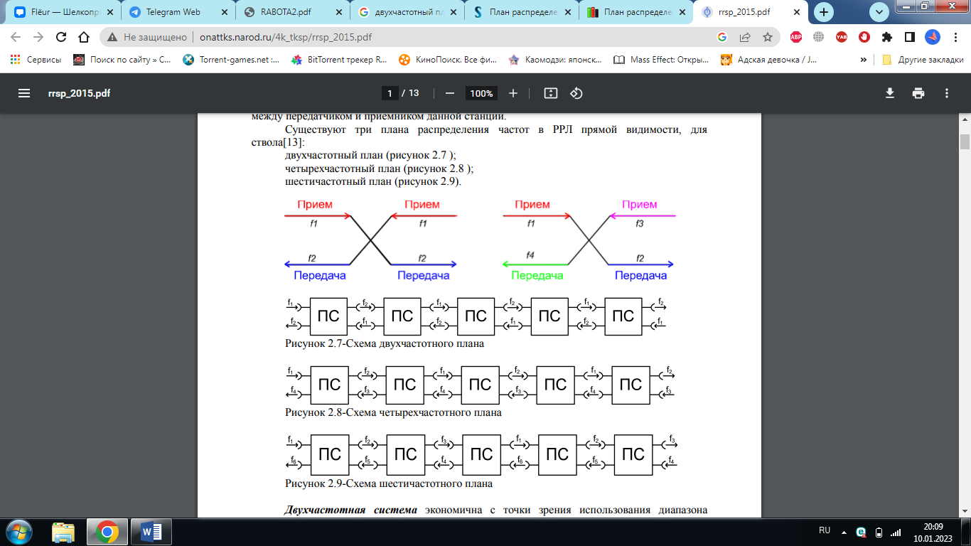Print the PDF document
971x546 pixels.
click(x=918, y=93)
